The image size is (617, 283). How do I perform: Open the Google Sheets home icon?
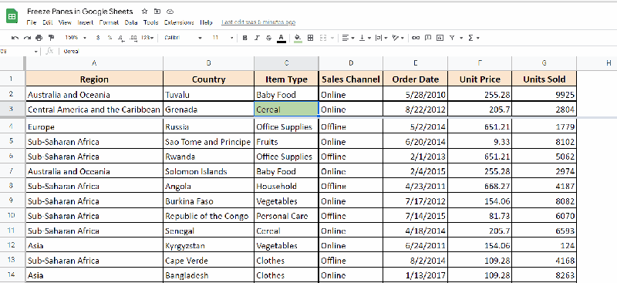[12, 16]
